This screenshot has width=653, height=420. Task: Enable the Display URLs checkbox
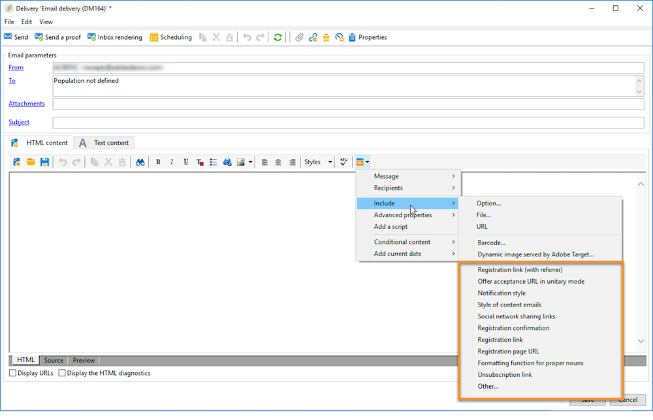[x=13, y=373]
